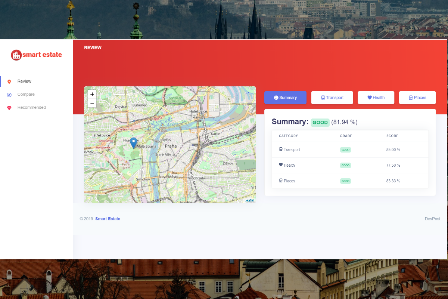Click the (81.94 %) overall score text

(344, 122)
